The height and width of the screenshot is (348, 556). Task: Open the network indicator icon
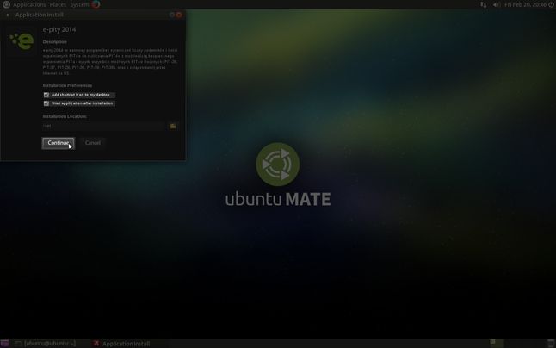pyautogui.click(x=484, y=4)
